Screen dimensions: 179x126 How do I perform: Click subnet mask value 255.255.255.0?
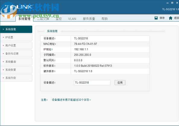tap(83, 55)
